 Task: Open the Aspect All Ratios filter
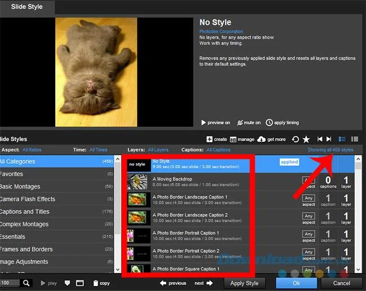[x=32, y=150]
